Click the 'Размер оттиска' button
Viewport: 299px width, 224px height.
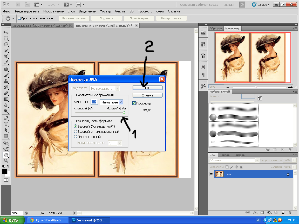pyautogui.click(x=171, y=18)
